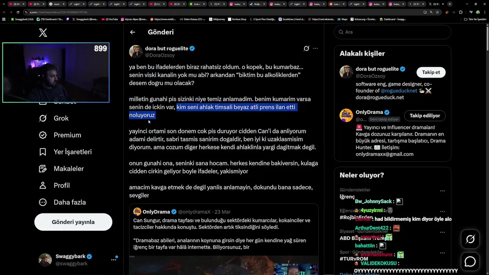The image size is (489, 275).
Task: Open the Gelen Kutusu Gmail bookmark
Action: 192,19
